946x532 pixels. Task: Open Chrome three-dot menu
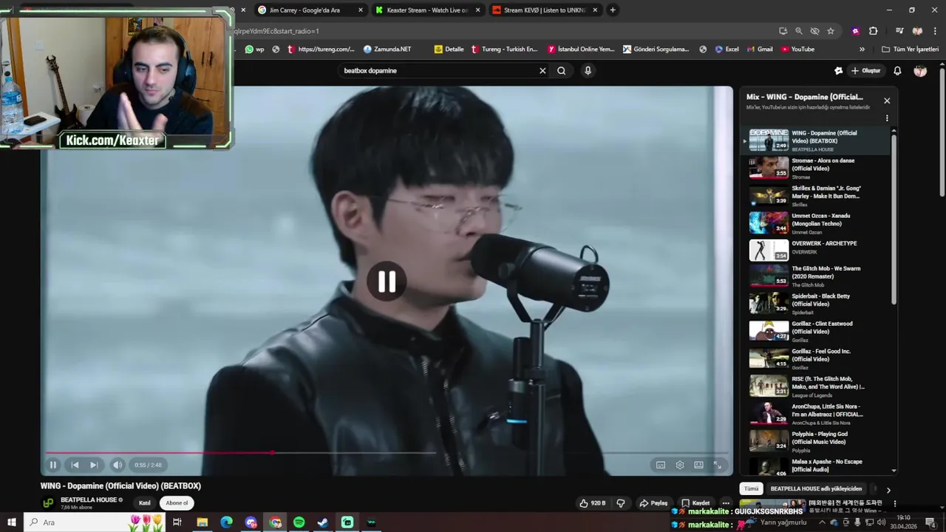click(x=934, y=31)
